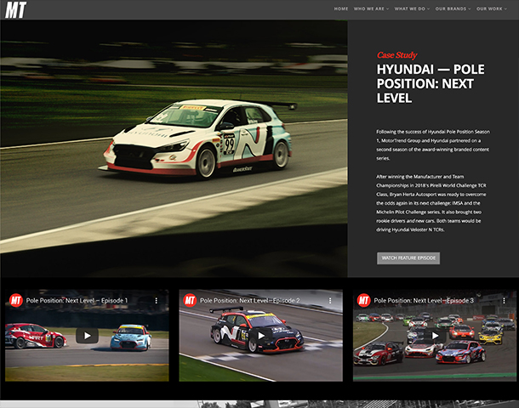Expand the WHO WE ARE dropdown arrow
The image size is (519, 408).
[x=388, y=9]
